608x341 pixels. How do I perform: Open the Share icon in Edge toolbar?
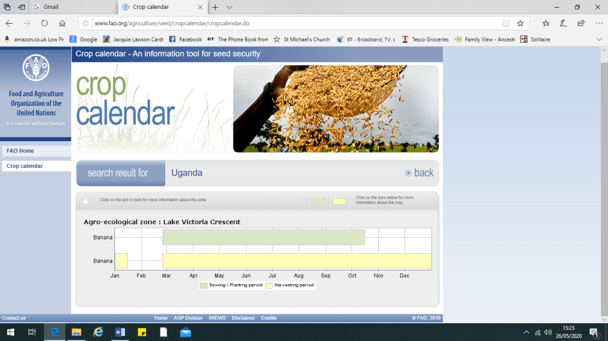click(x=581, y=23)
